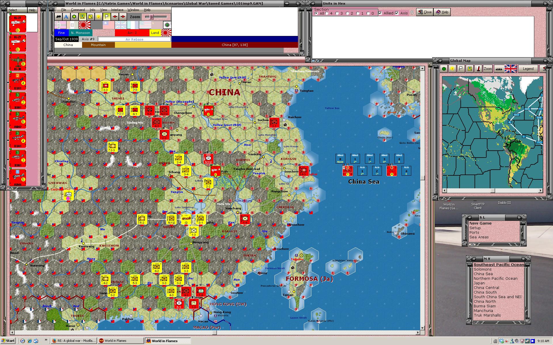Screen dimensions: 553x345
Task: Click the yellow unit icon in Global Map
Action: tap(469, 69)
